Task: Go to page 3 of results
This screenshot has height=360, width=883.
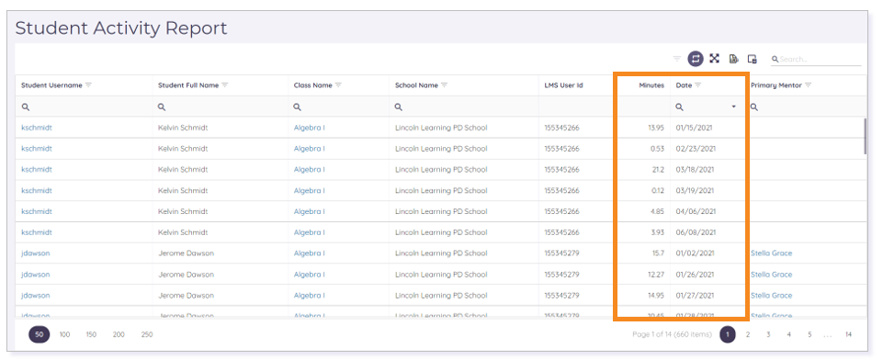Action: tap(768, 334)
